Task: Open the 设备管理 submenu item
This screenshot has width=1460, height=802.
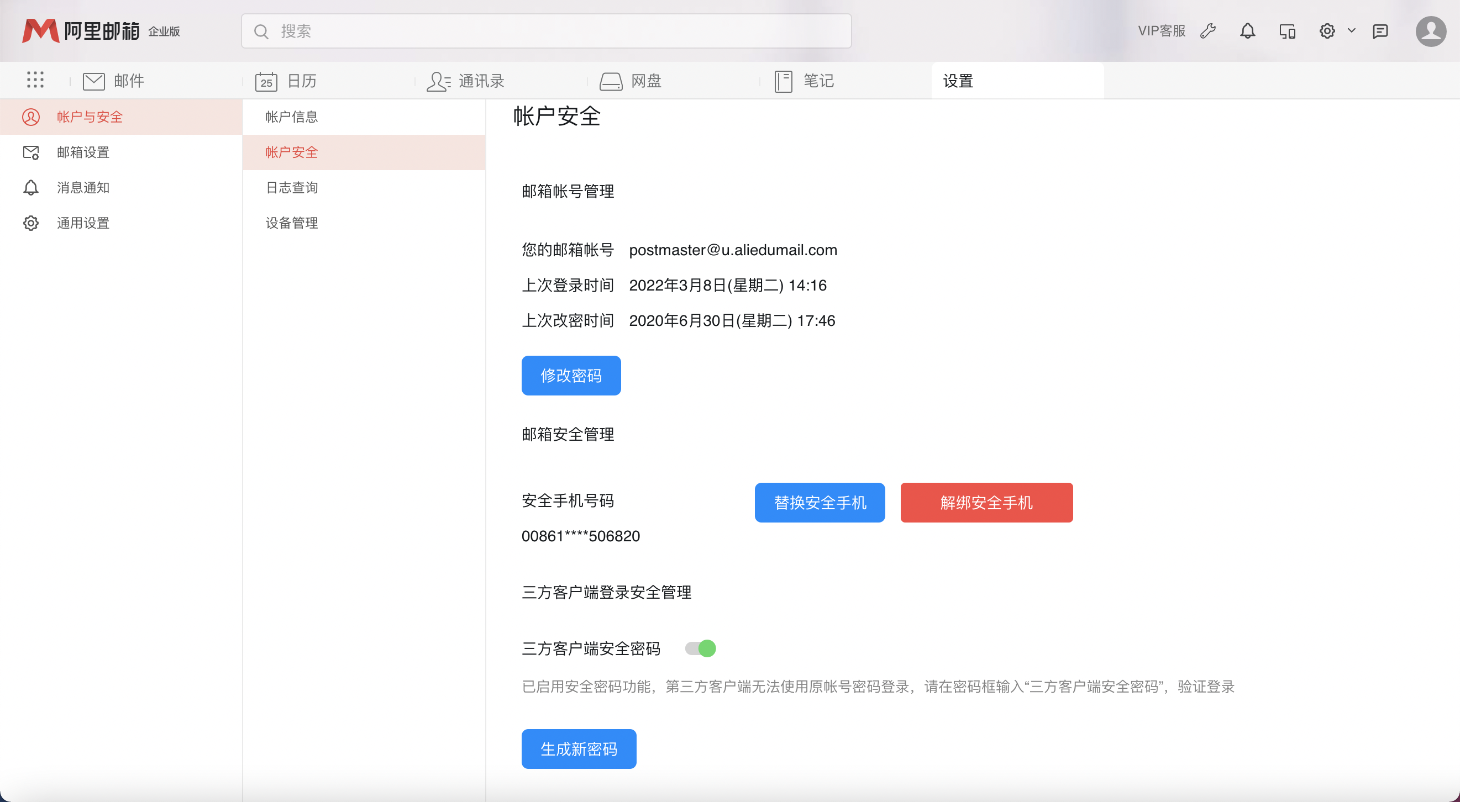Action: point(364,223)
